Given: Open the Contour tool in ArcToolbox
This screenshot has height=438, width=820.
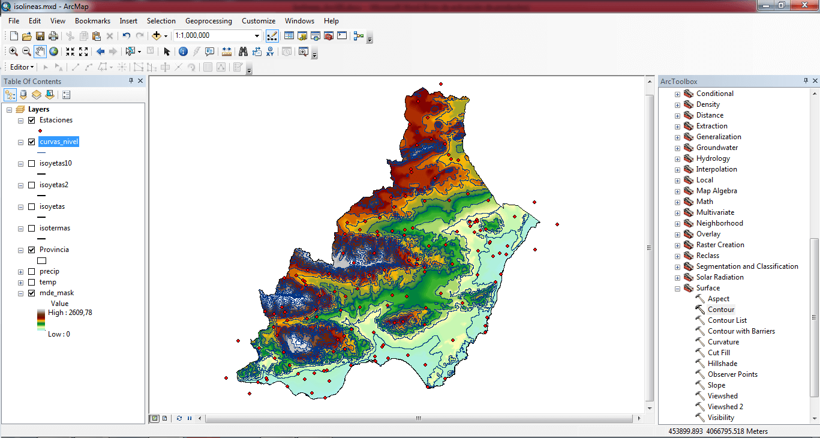Looking at the screenshot, I should click(x=720, y=310).
